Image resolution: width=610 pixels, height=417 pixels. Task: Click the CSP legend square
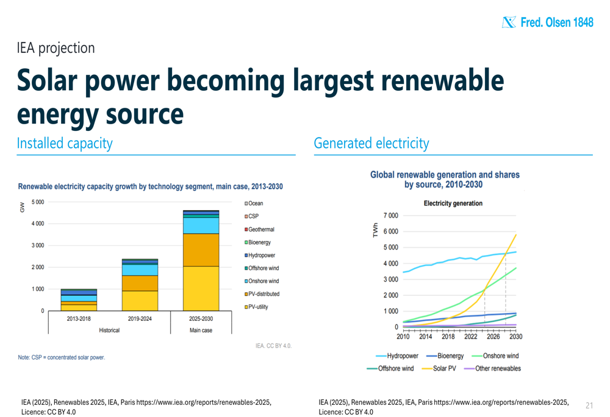pyautogui.click(x=246, y=216)
